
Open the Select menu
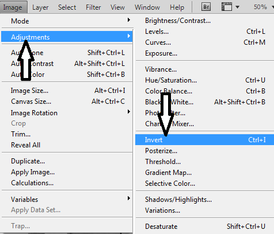coord(67,7)
